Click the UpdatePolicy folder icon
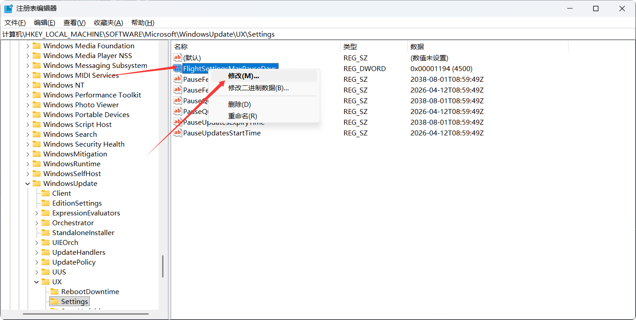The width and height of the screenshot is (636, 320). coord(46,262)
